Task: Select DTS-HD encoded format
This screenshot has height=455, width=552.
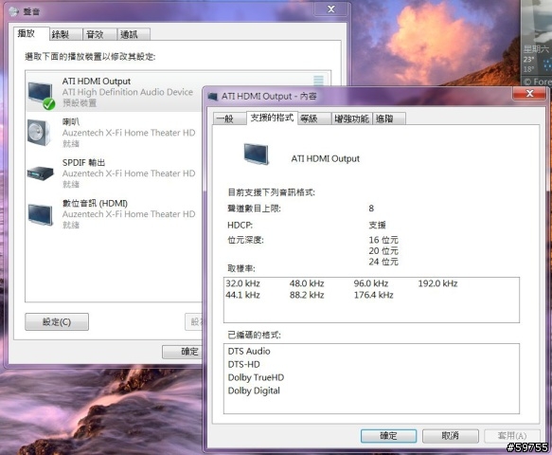Action: click(x=243, y=364)
